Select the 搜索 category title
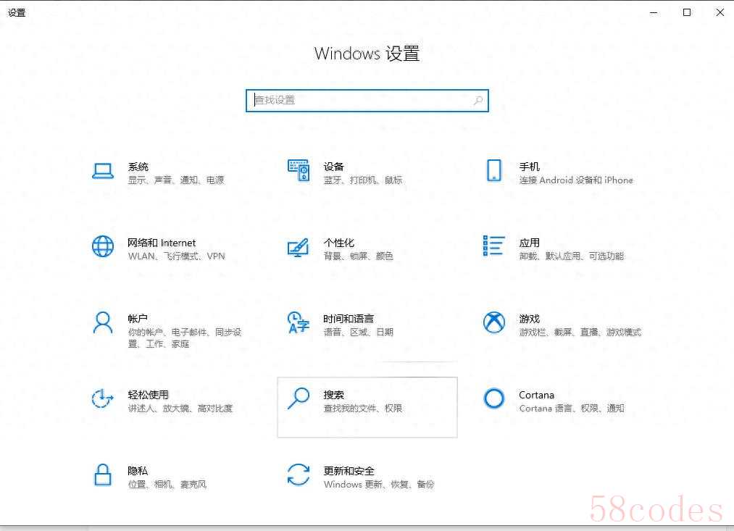 334,395
